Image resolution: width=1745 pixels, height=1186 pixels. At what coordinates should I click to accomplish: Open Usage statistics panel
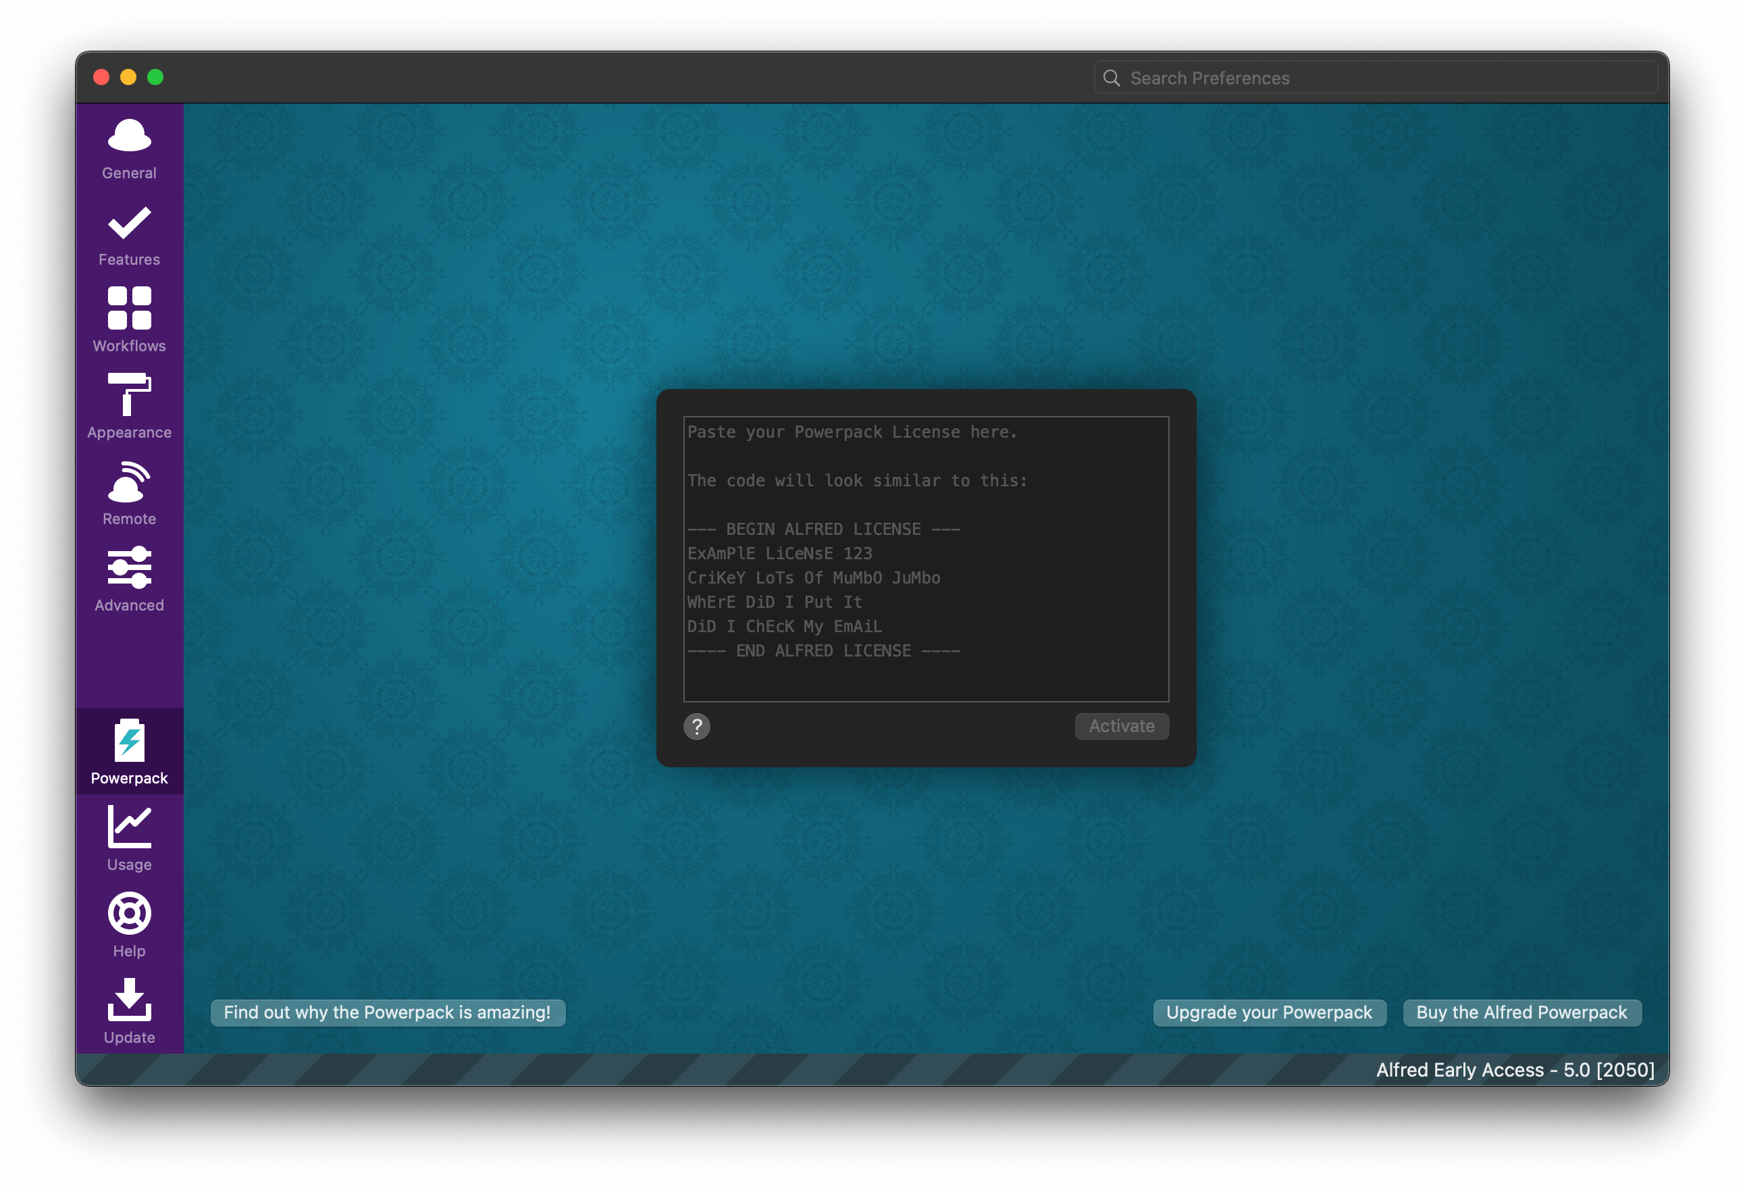click(128, 840)
